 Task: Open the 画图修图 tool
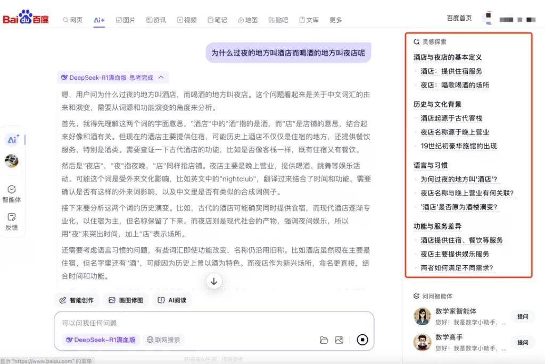[126, 300]
